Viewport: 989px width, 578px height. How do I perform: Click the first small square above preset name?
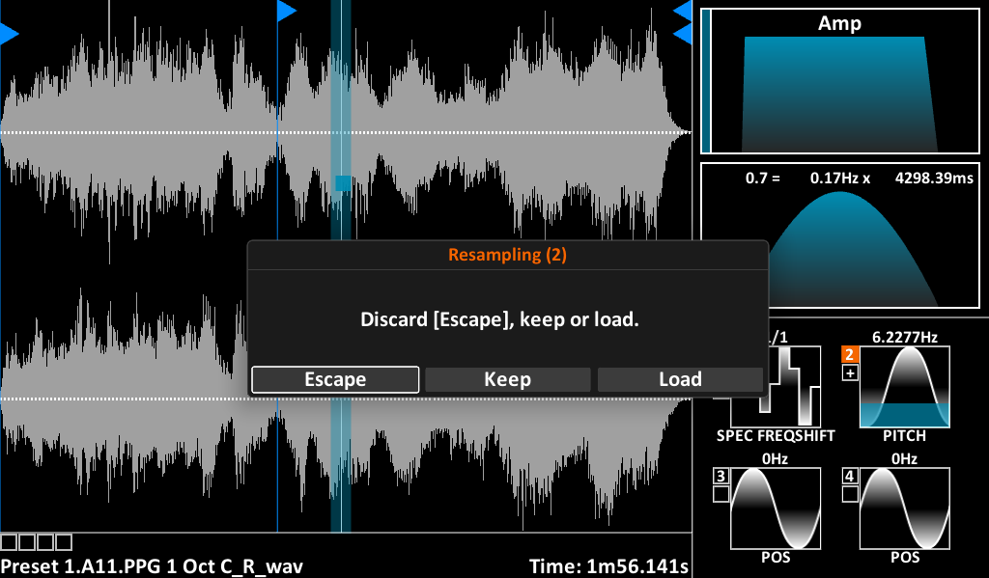click(x=8, y=542)
